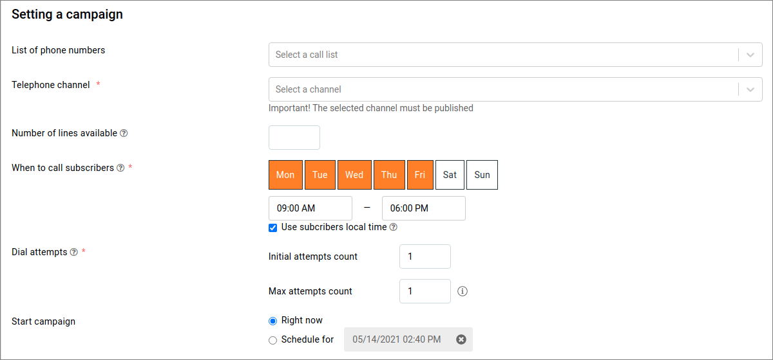Uncheck Use subscribers local time checkbox
773x360 pixels.
pyautogui.click(x=273, y=228)
